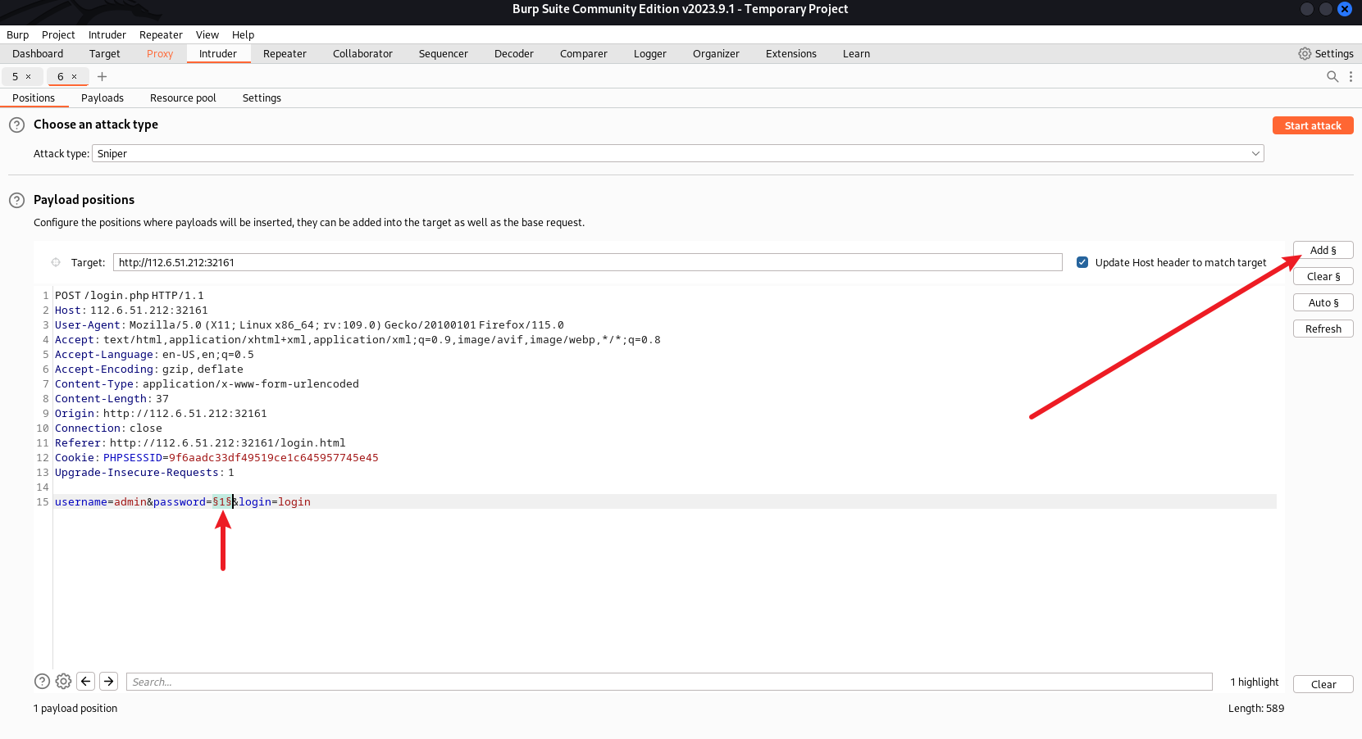Switch to the Organizer tab

click(x=716, y=53)
